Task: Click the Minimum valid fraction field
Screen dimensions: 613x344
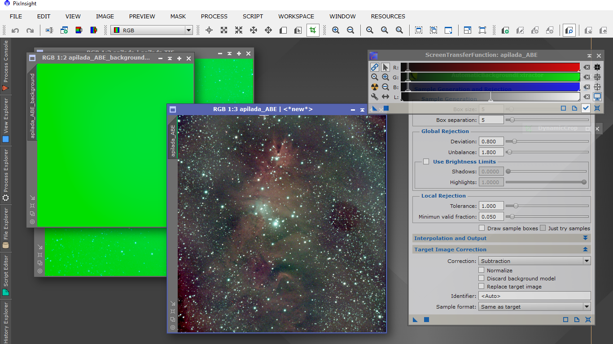Action: 491,217
